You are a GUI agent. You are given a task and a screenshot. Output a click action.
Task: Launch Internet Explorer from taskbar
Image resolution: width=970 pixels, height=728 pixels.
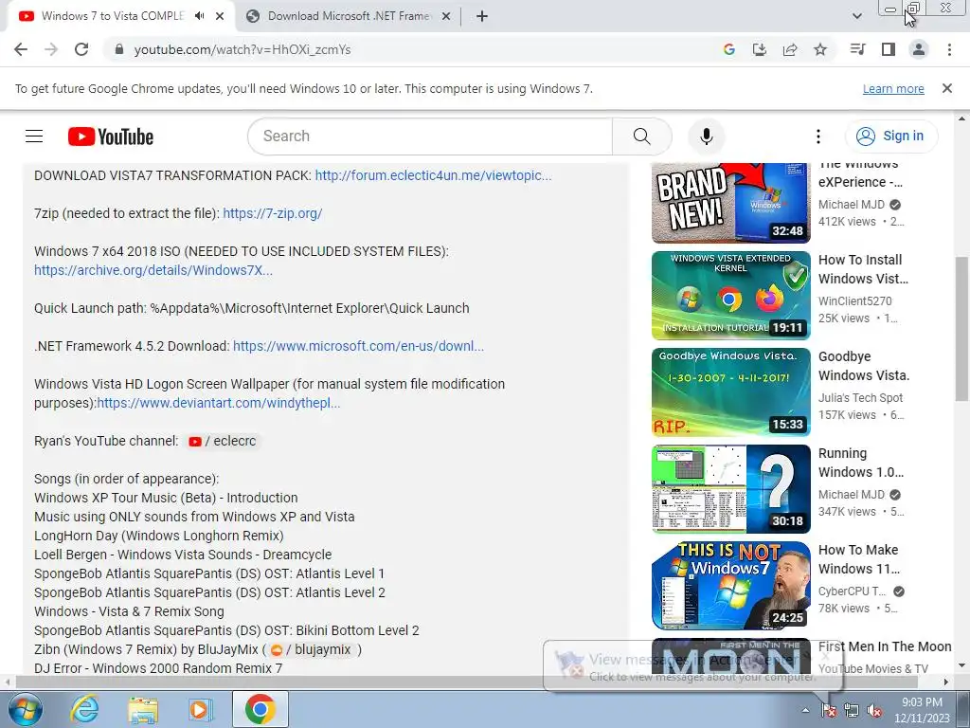coord(84,709)
